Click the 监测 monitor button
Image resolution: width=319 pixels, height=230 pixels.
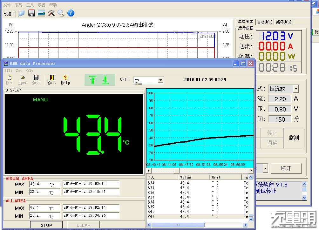point(294,138)
